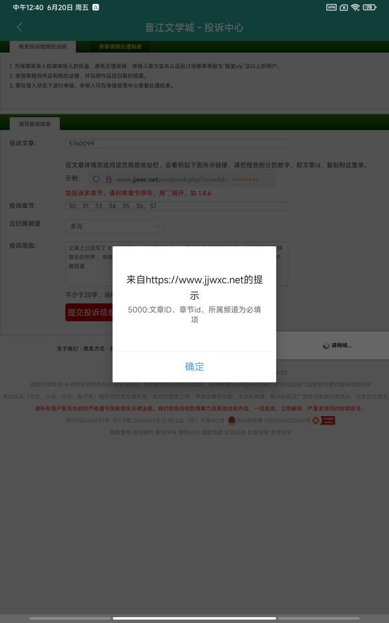Expand the 应归属频道 dropdown showing 多元
Image resolution: width=389 pixels, height=623 pixels.
(x=114, y=226)
